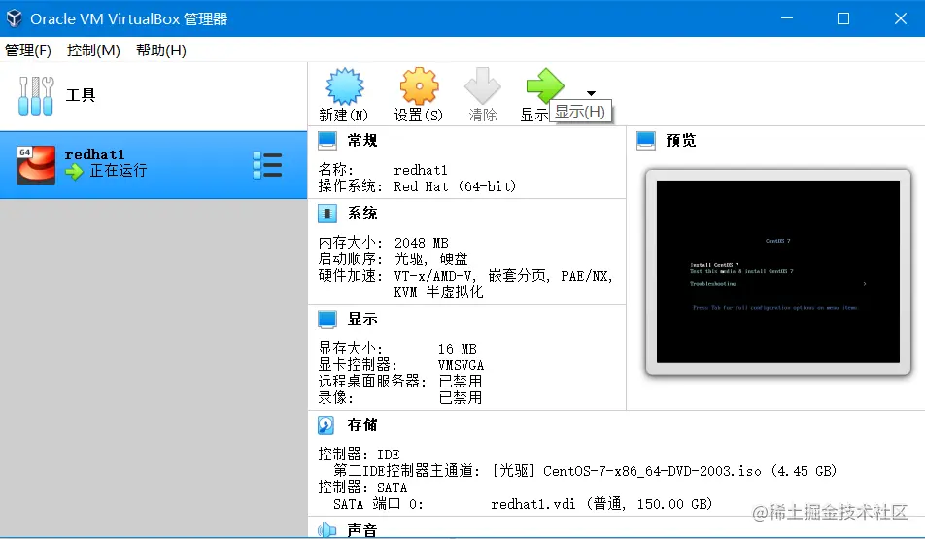Click the recording (录像) 已禁用 value
The image size is (925, 539).
[x=461, y=398]
